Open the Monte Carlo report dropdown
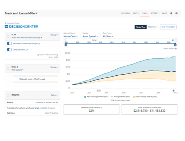Viewport: 185px width, 141px height. click(x=71, y=36)
